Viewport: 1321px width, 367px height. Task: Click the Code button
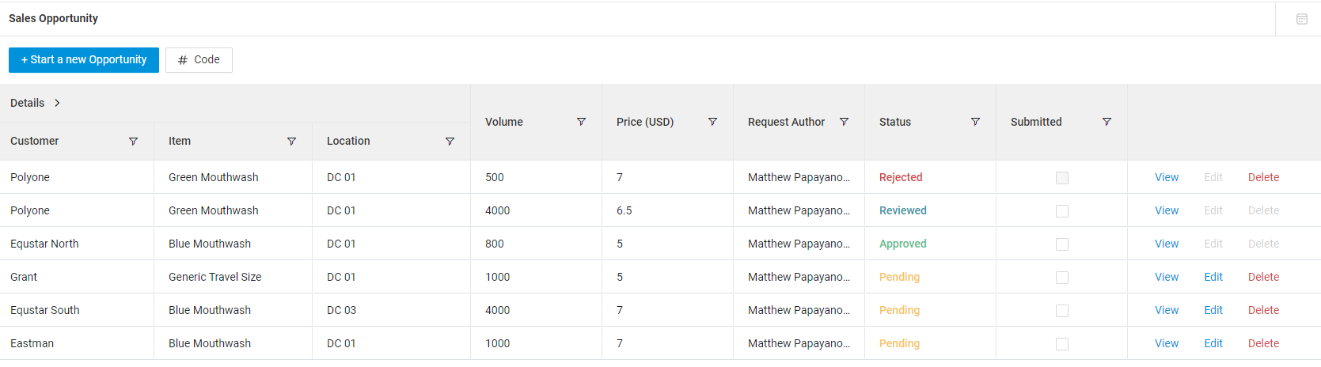tap(199, 60)
